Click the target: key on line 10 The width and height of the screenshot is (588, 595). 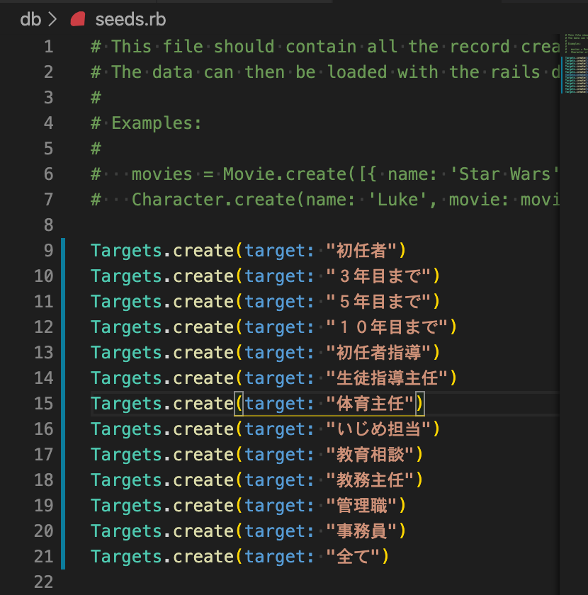pyautogui.click(x=280, y=276)
